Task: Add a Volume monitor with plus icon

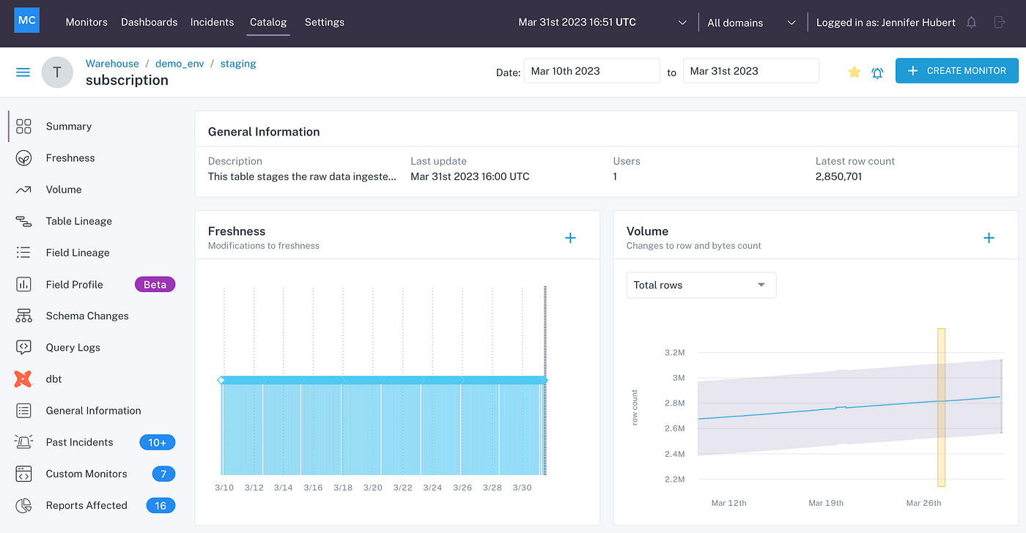Action: pyautogui.click(x=989, y=238)
